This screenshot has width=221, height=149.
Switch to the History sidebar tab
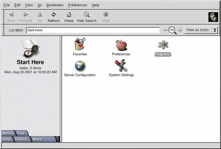(x=21, y=139)
